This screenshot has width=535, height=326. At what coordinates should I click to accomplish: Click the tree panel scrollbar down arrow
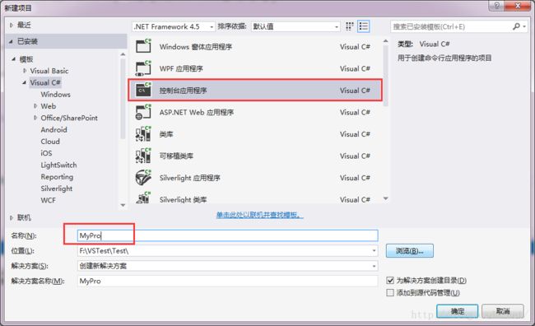point(123,205)
